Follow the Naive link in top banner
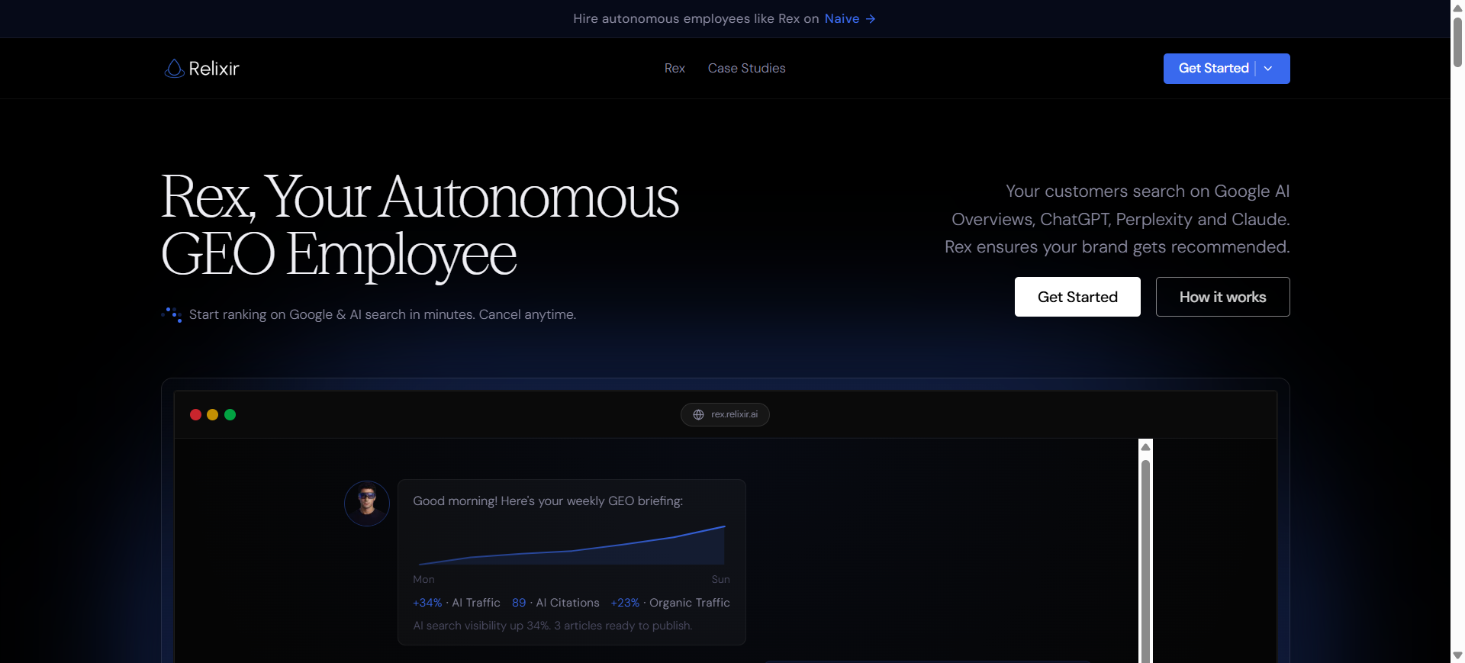 pos(842,19)
